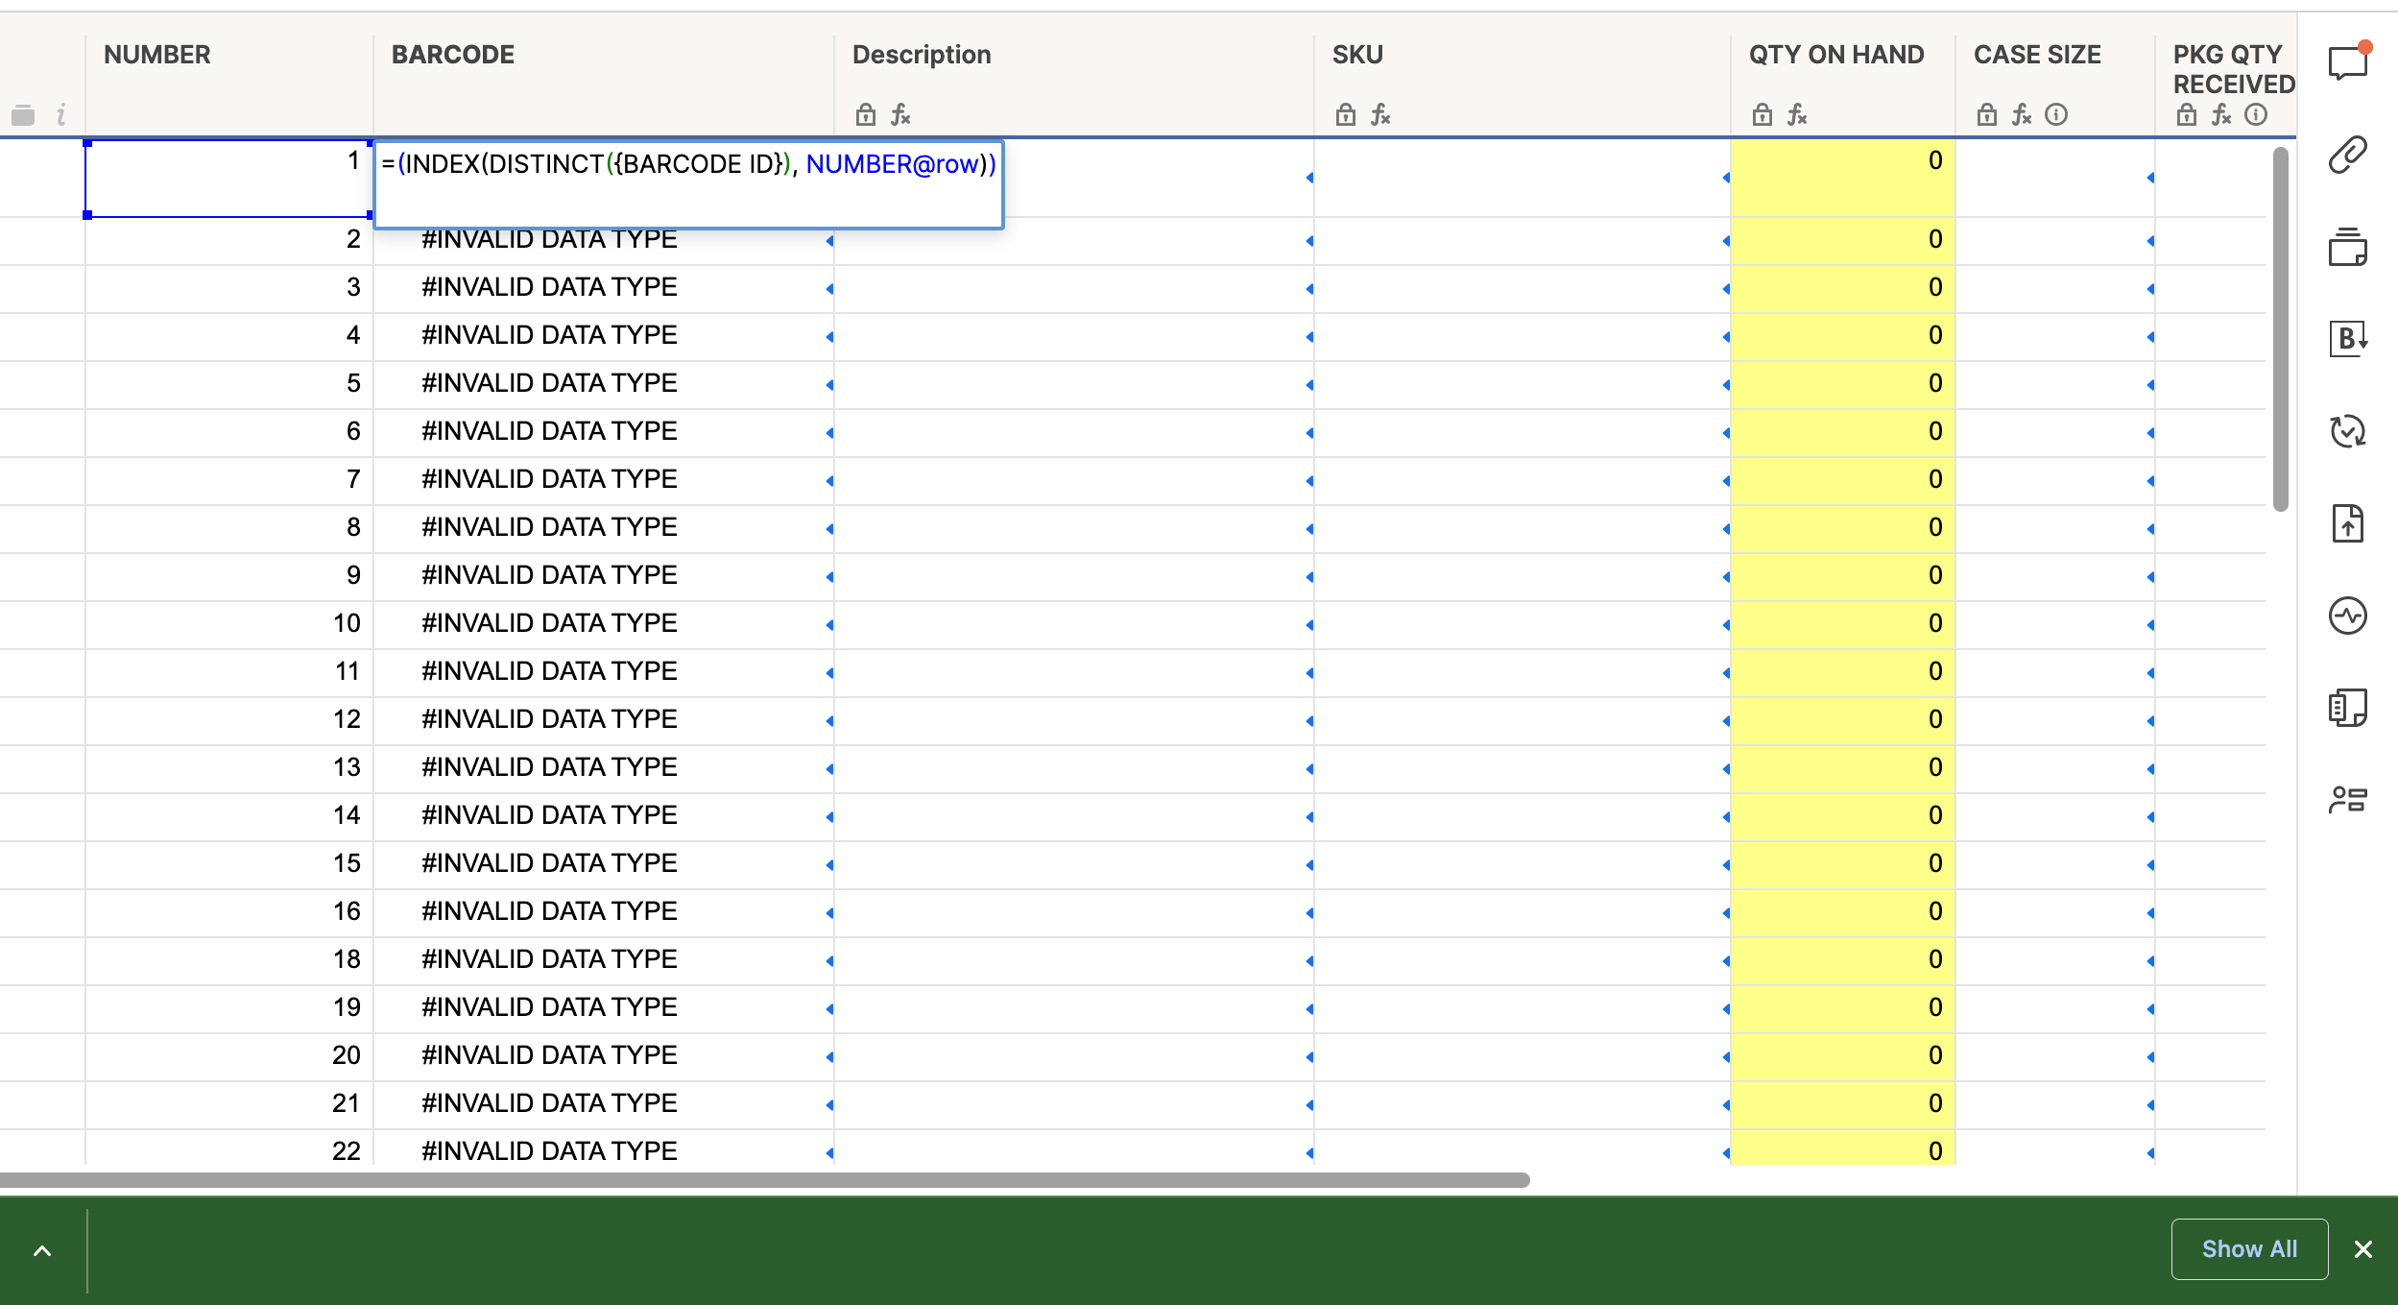Click the vertical scrollbar thumb
Screen dimensions: 2398x1305
2281,329
